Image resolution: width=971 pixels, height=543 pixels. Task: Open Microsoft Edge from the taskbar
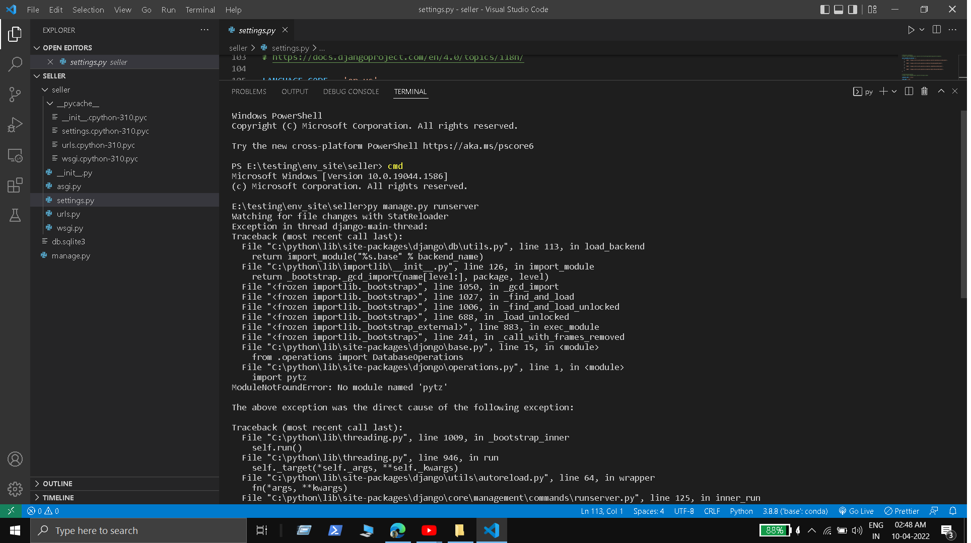(398, 530)
